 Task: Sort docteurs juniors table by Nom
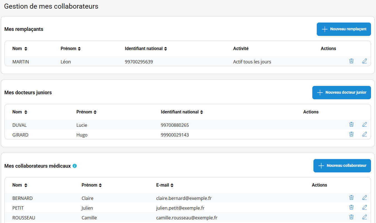tap(26, 112)
